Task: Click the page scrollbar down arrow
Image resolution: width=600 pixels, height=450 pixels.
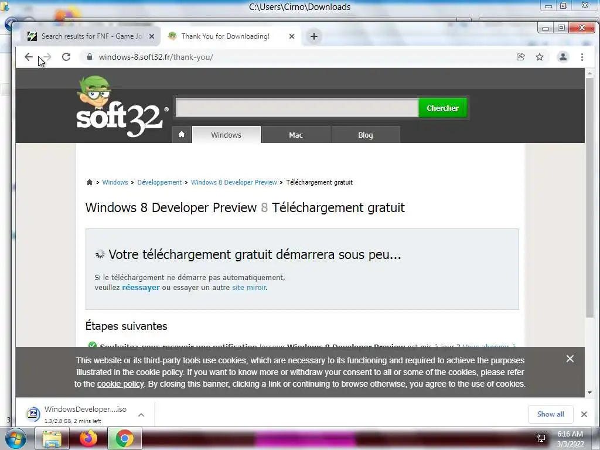Action: pyautogui.click(x=589, y=392)
